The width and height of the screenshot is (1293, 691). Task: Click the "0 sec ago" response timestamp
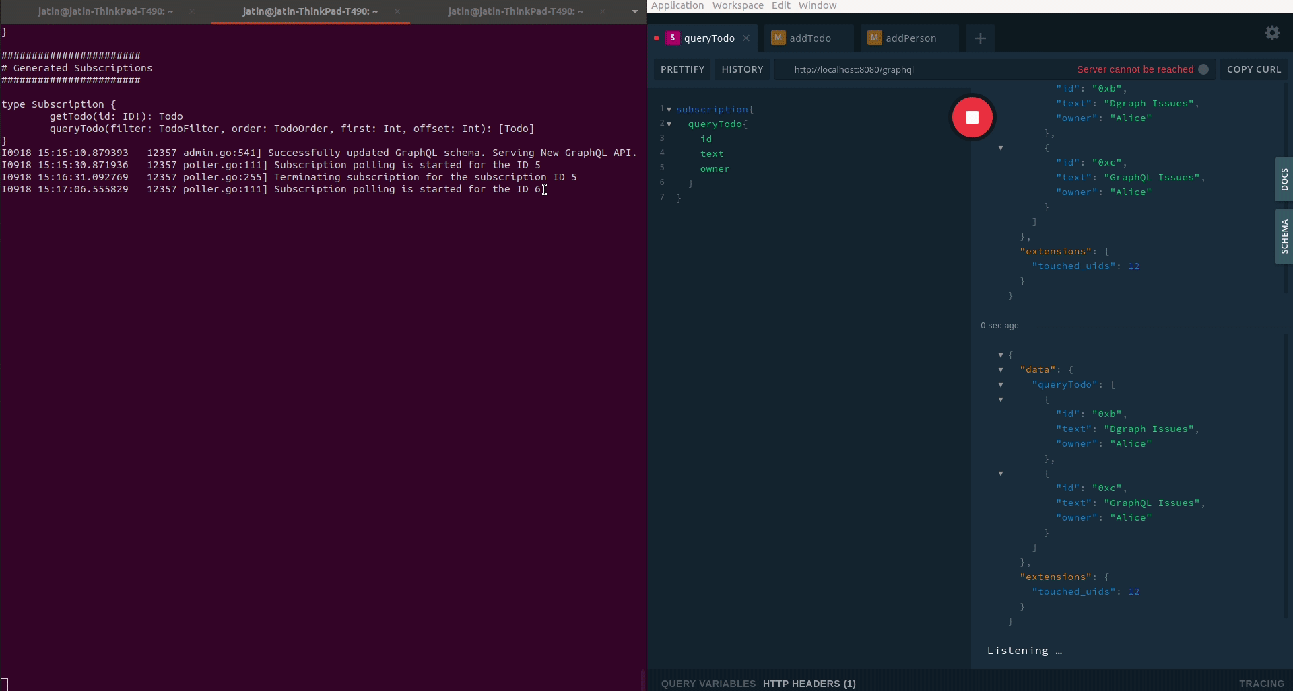click(999, 326)
